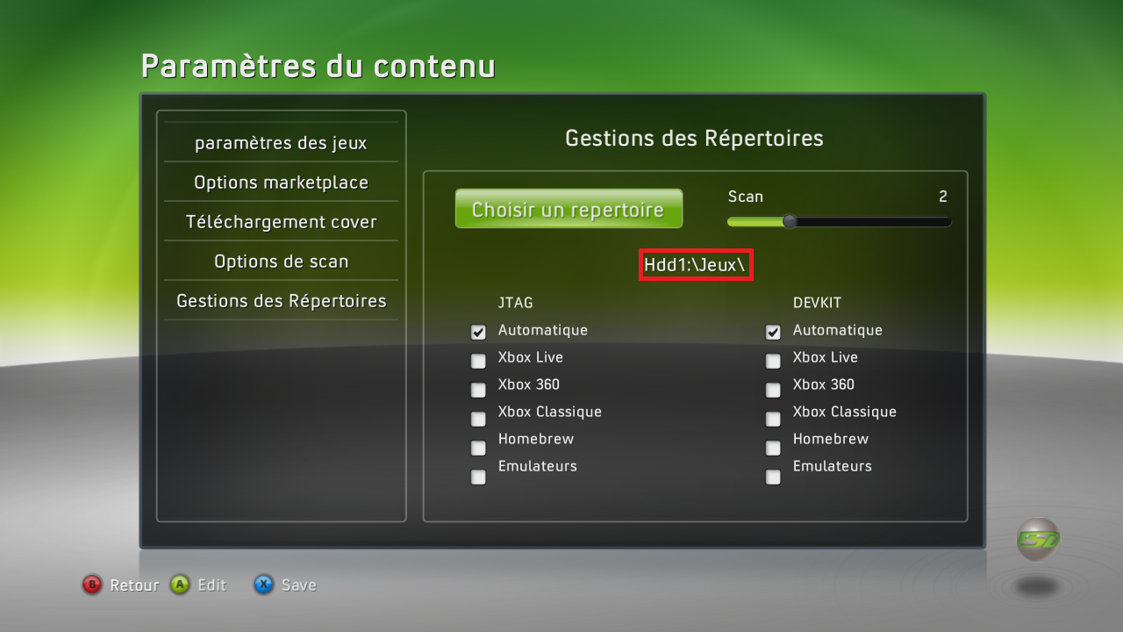Enable DEVKIT Xbox Live checkbox

773,361
